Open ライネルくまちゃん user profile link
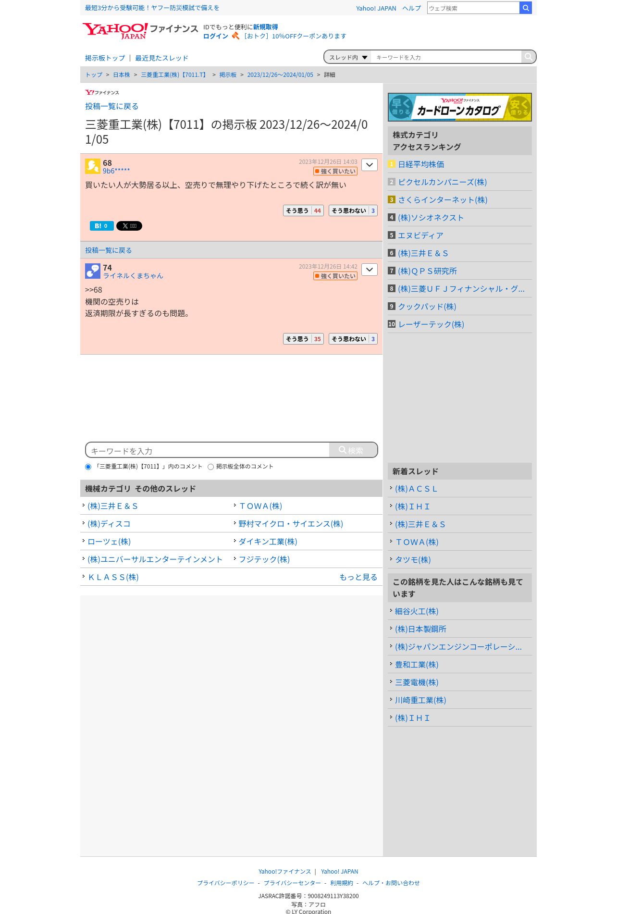617x914 pixels. [x=133, y=276]
